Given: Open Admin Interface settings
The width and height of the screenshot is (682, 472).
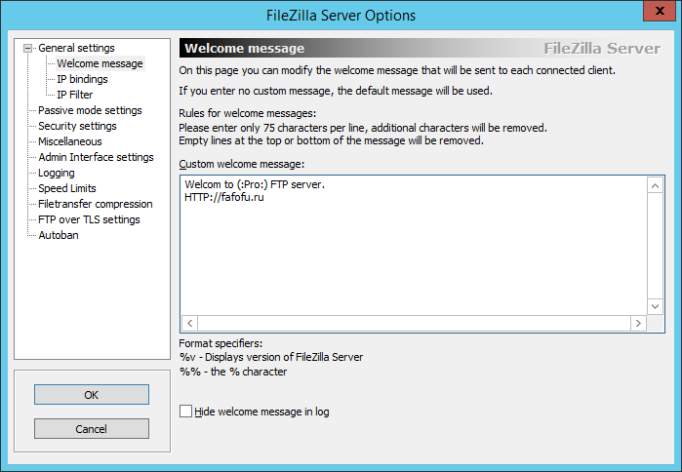Looking at the screenshot, I should [96, 157].
